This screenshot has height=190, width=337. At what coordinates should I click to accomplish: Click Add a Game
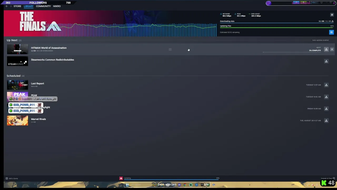(12, 178)
